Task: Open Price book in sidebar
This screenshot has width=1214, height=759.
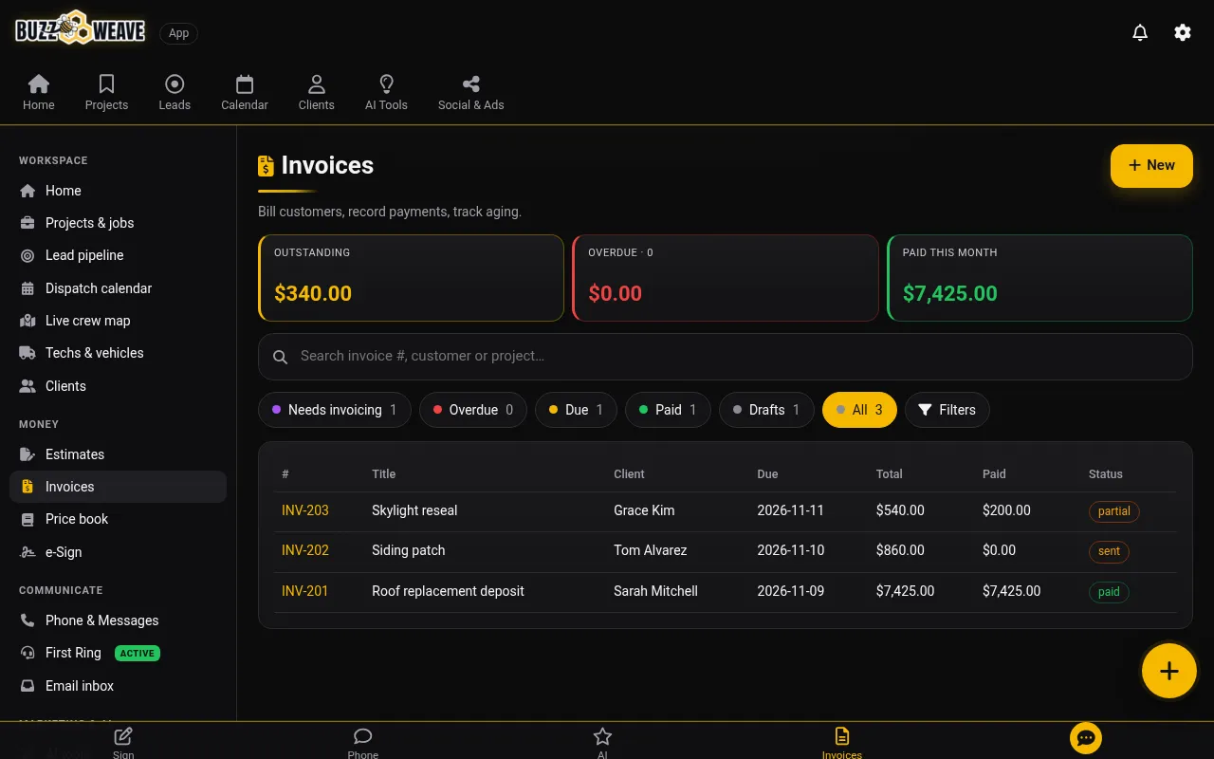Action: 118,519
